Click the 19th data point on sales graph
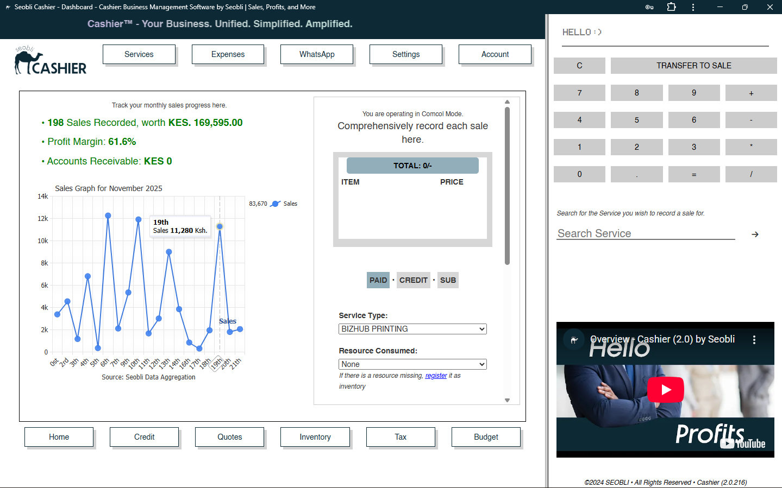This screenshot has height=488, width=782. (220, 226)
